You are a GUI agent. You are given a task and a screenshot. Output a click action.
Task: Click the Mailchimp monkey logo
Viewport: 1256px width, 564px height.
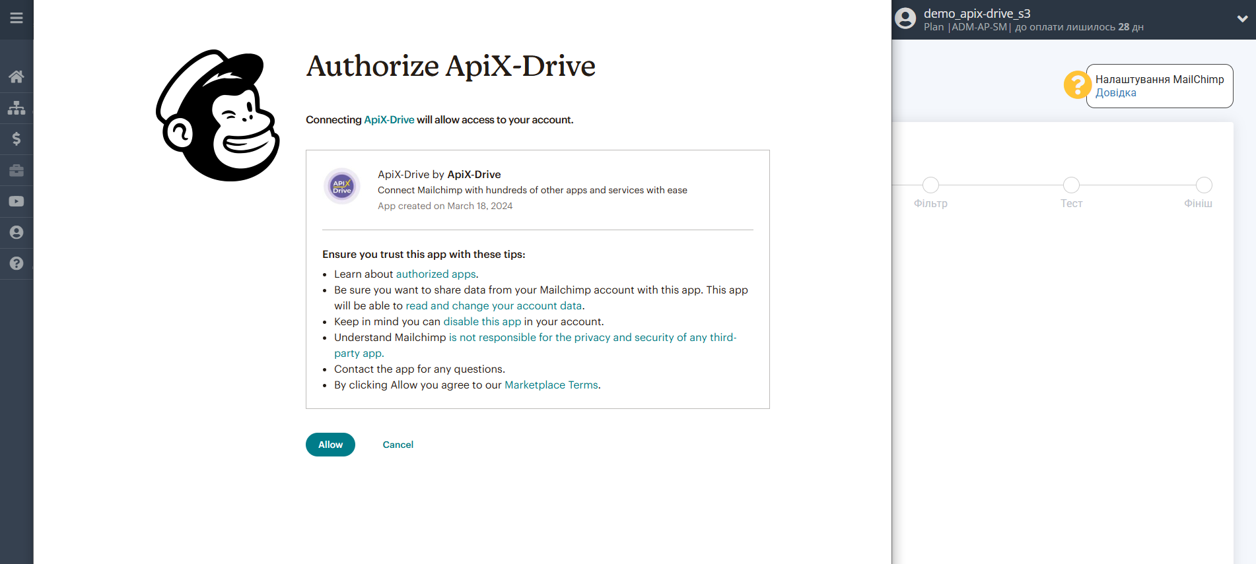(218, 115)
